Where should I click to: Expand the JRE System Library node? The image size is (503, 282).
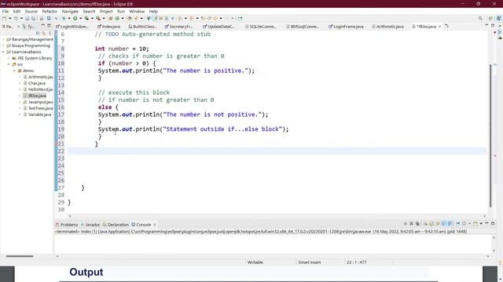click(x=9, y=58)
